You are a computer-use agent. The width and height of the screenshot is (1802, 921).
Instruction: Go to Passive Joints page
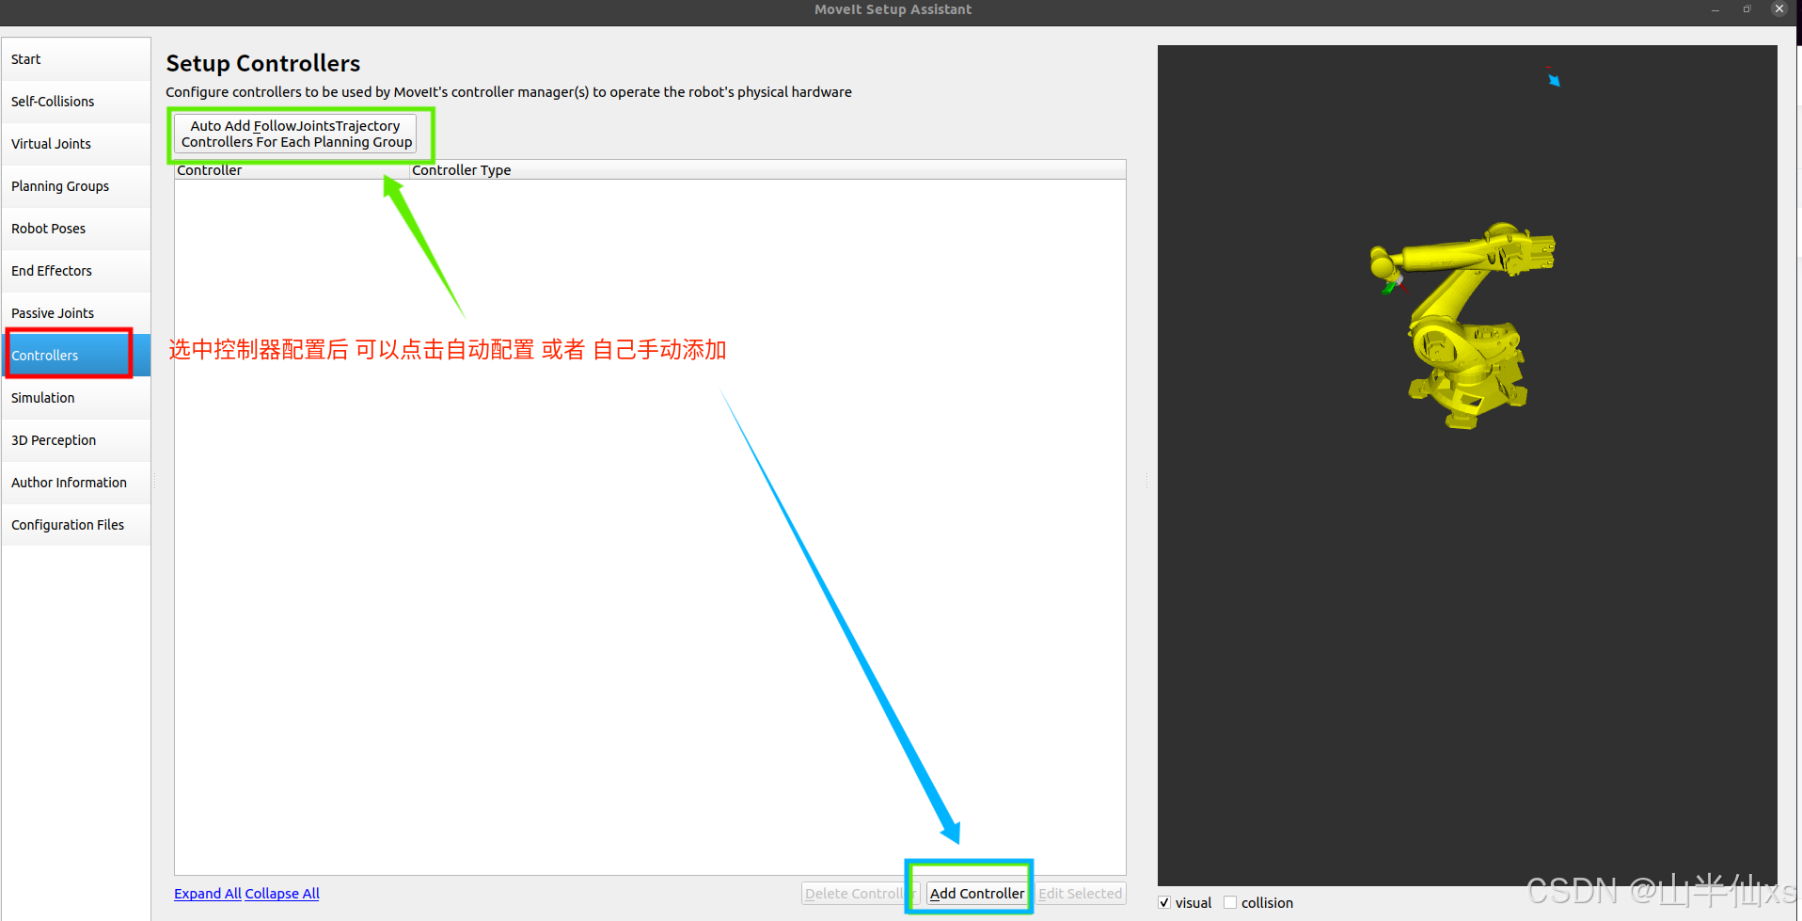76,313
